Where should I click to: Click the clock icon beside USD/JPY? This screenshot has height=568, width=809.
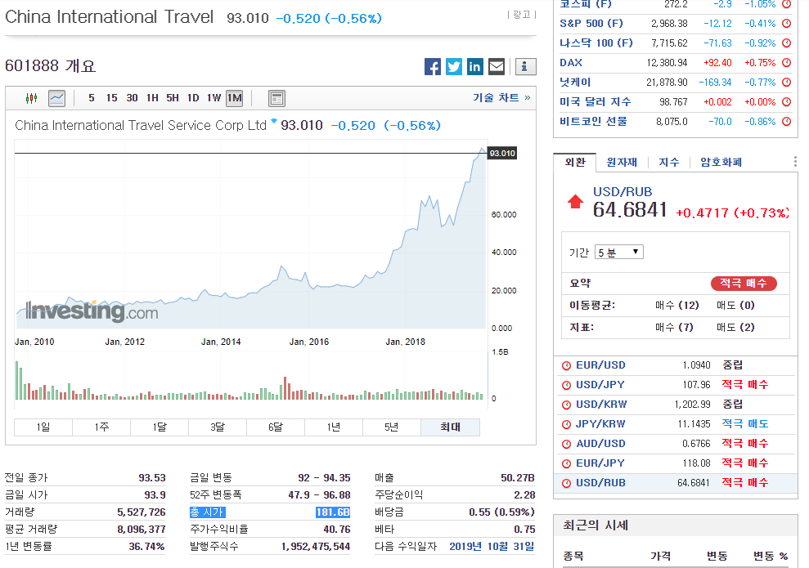[x=566, y=385]
